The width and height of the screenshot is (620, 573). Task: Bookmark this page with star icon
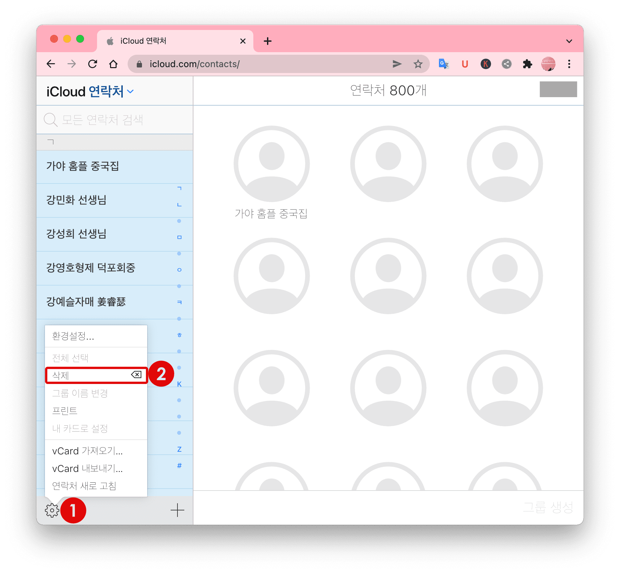tap(418, 64)
